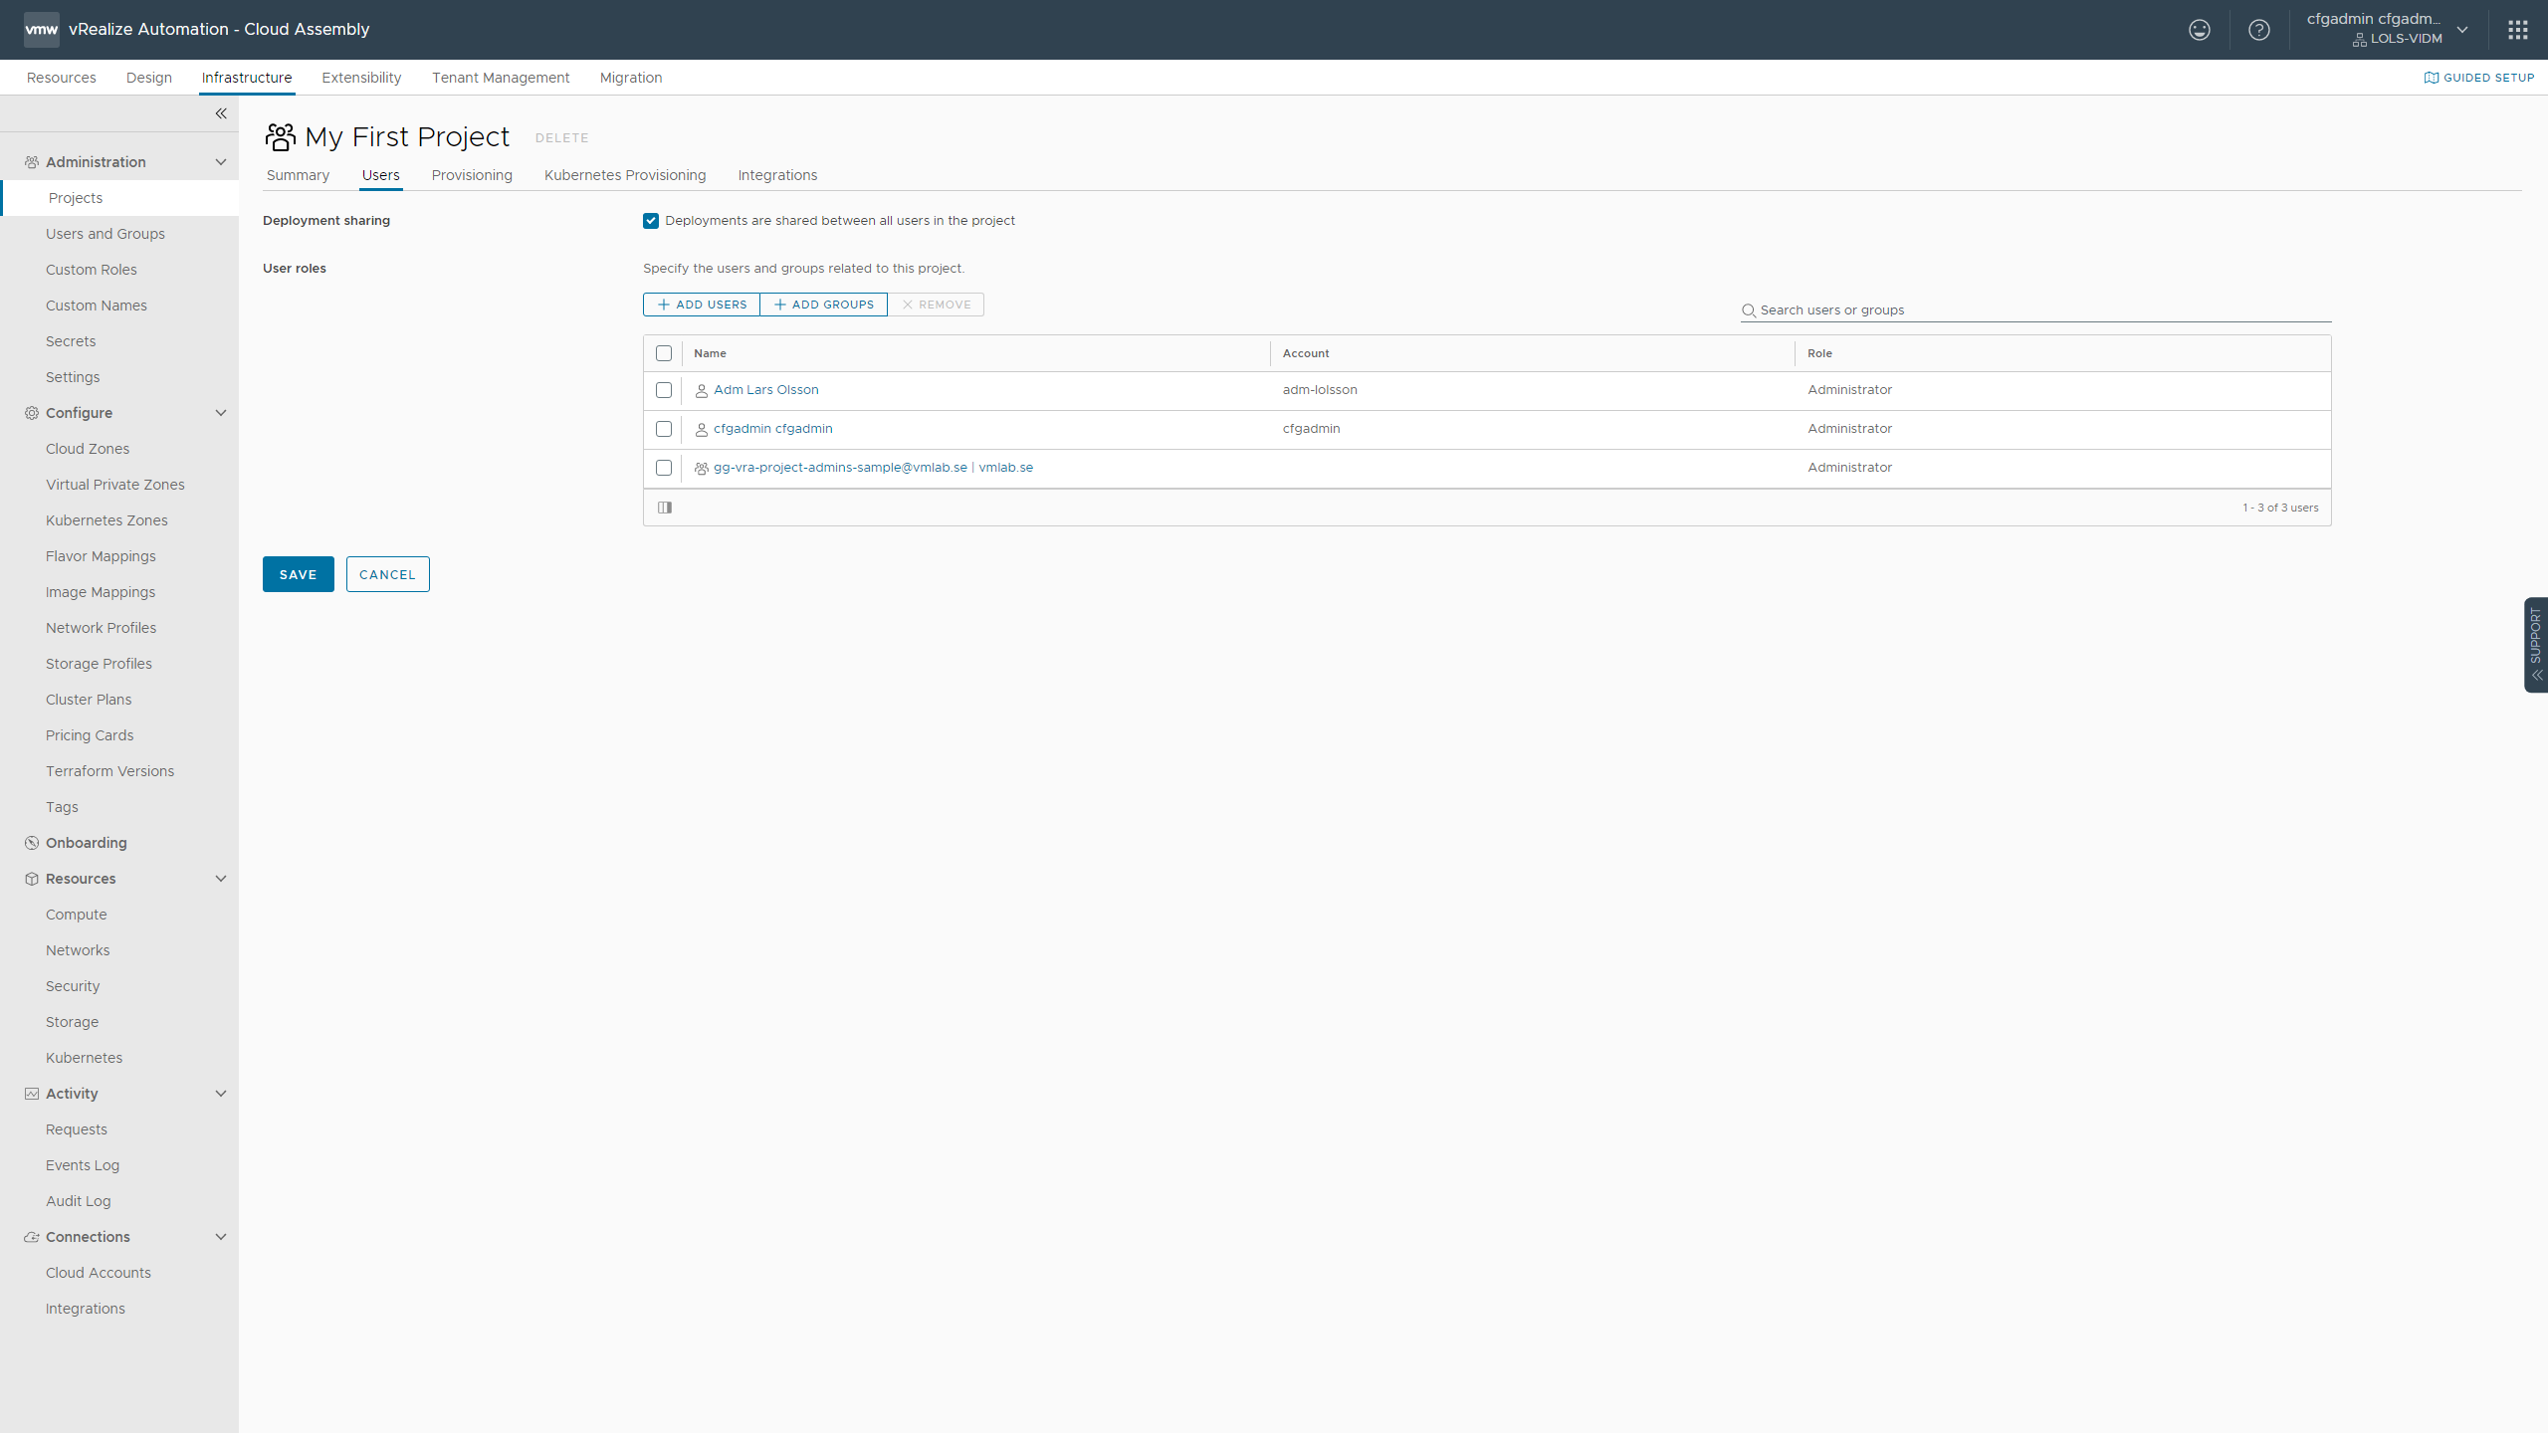Collapse the sidebar with double-chevron icon
This screenshot has height=1433, width=2548.
click(221, 113)
